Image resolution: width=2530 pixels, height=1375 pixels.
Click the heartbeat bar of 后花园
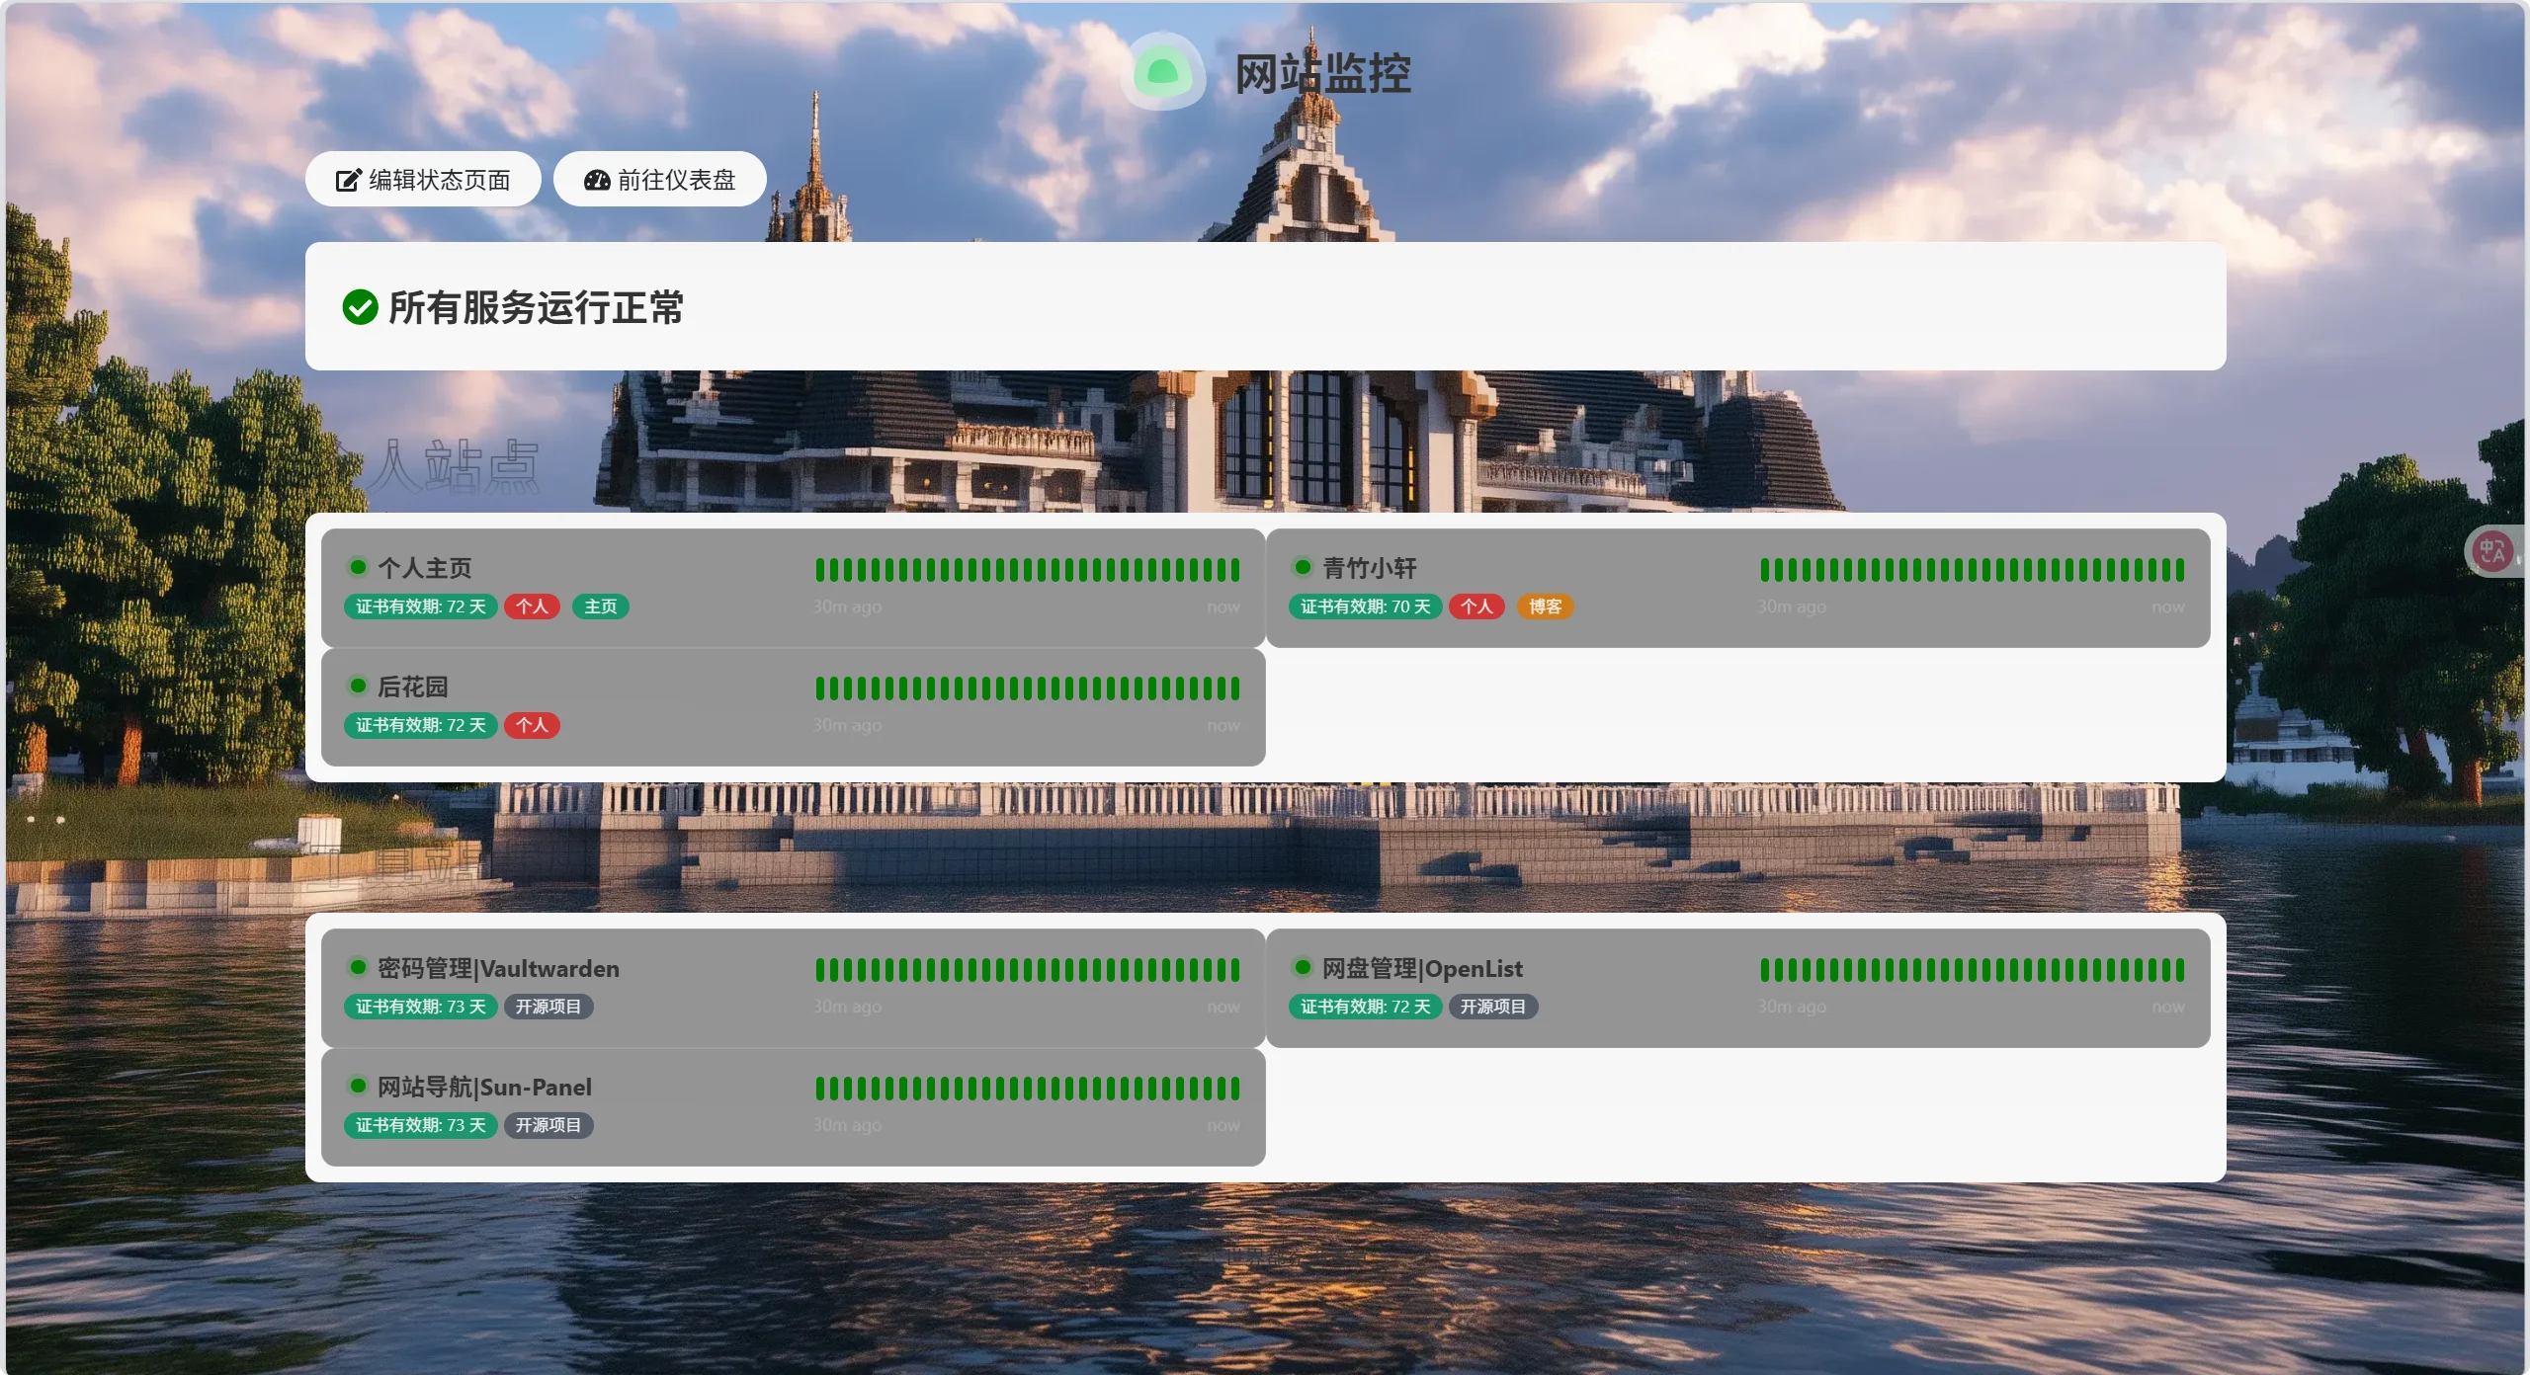click(x=1027, y=688)
